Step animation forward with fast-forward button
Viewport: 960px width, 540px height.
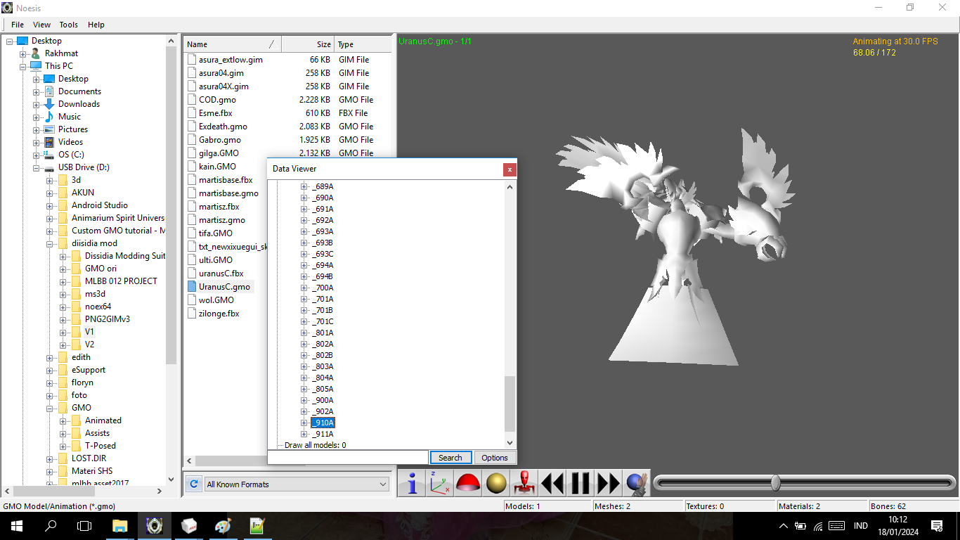609,484
